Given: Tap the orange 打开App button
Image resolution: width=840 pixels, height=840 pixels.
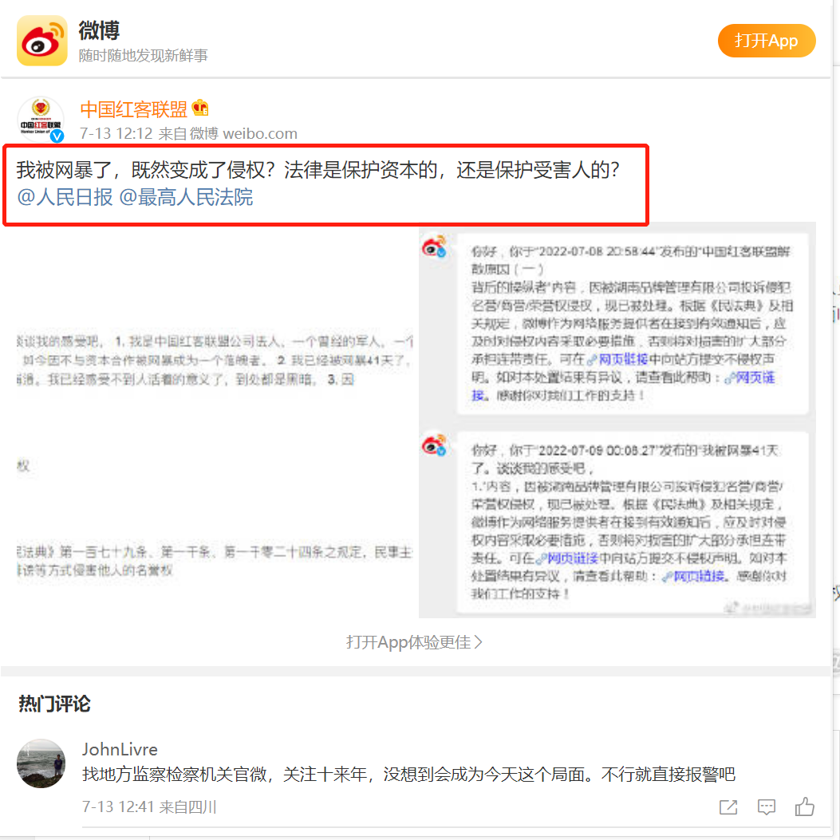Looking at the screenshot, I should 766,41.
